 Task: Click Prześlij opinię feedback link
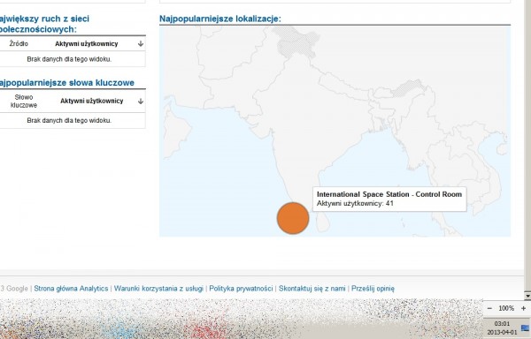pos(373,289)
